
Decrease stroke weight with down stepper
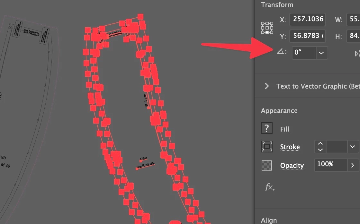(x=320, y=150)
